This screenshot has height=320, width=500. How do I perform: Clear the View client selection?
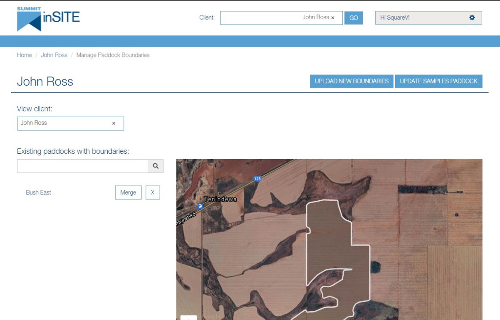coord(114,123)
